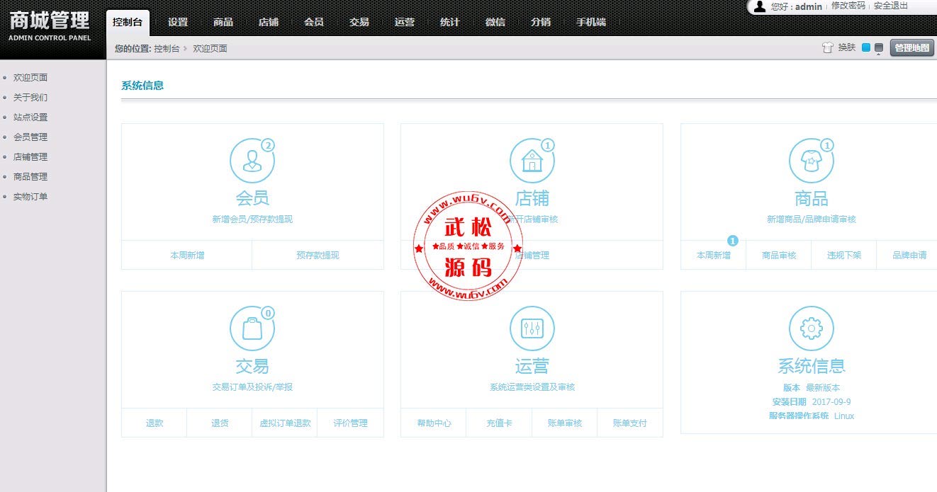Click the Linux server OS value
The height and width of the screenshot is (492, 937).
coord(844,416)
